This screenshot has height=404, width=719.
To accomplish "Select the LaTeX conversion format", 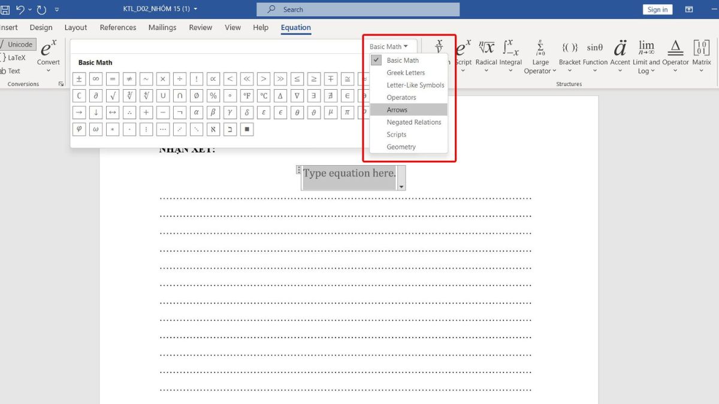I will [14, 57].
